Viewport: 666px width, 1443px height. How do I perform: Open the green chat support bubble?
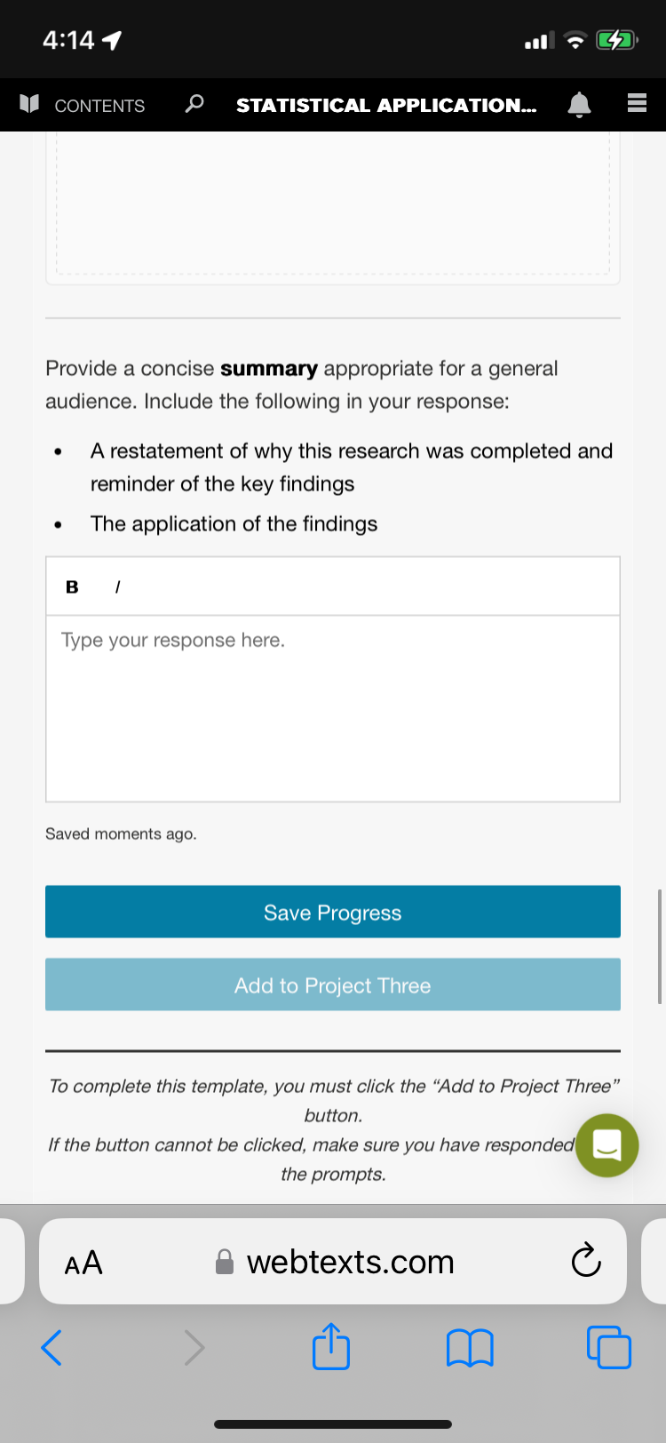click(607, 1145)
